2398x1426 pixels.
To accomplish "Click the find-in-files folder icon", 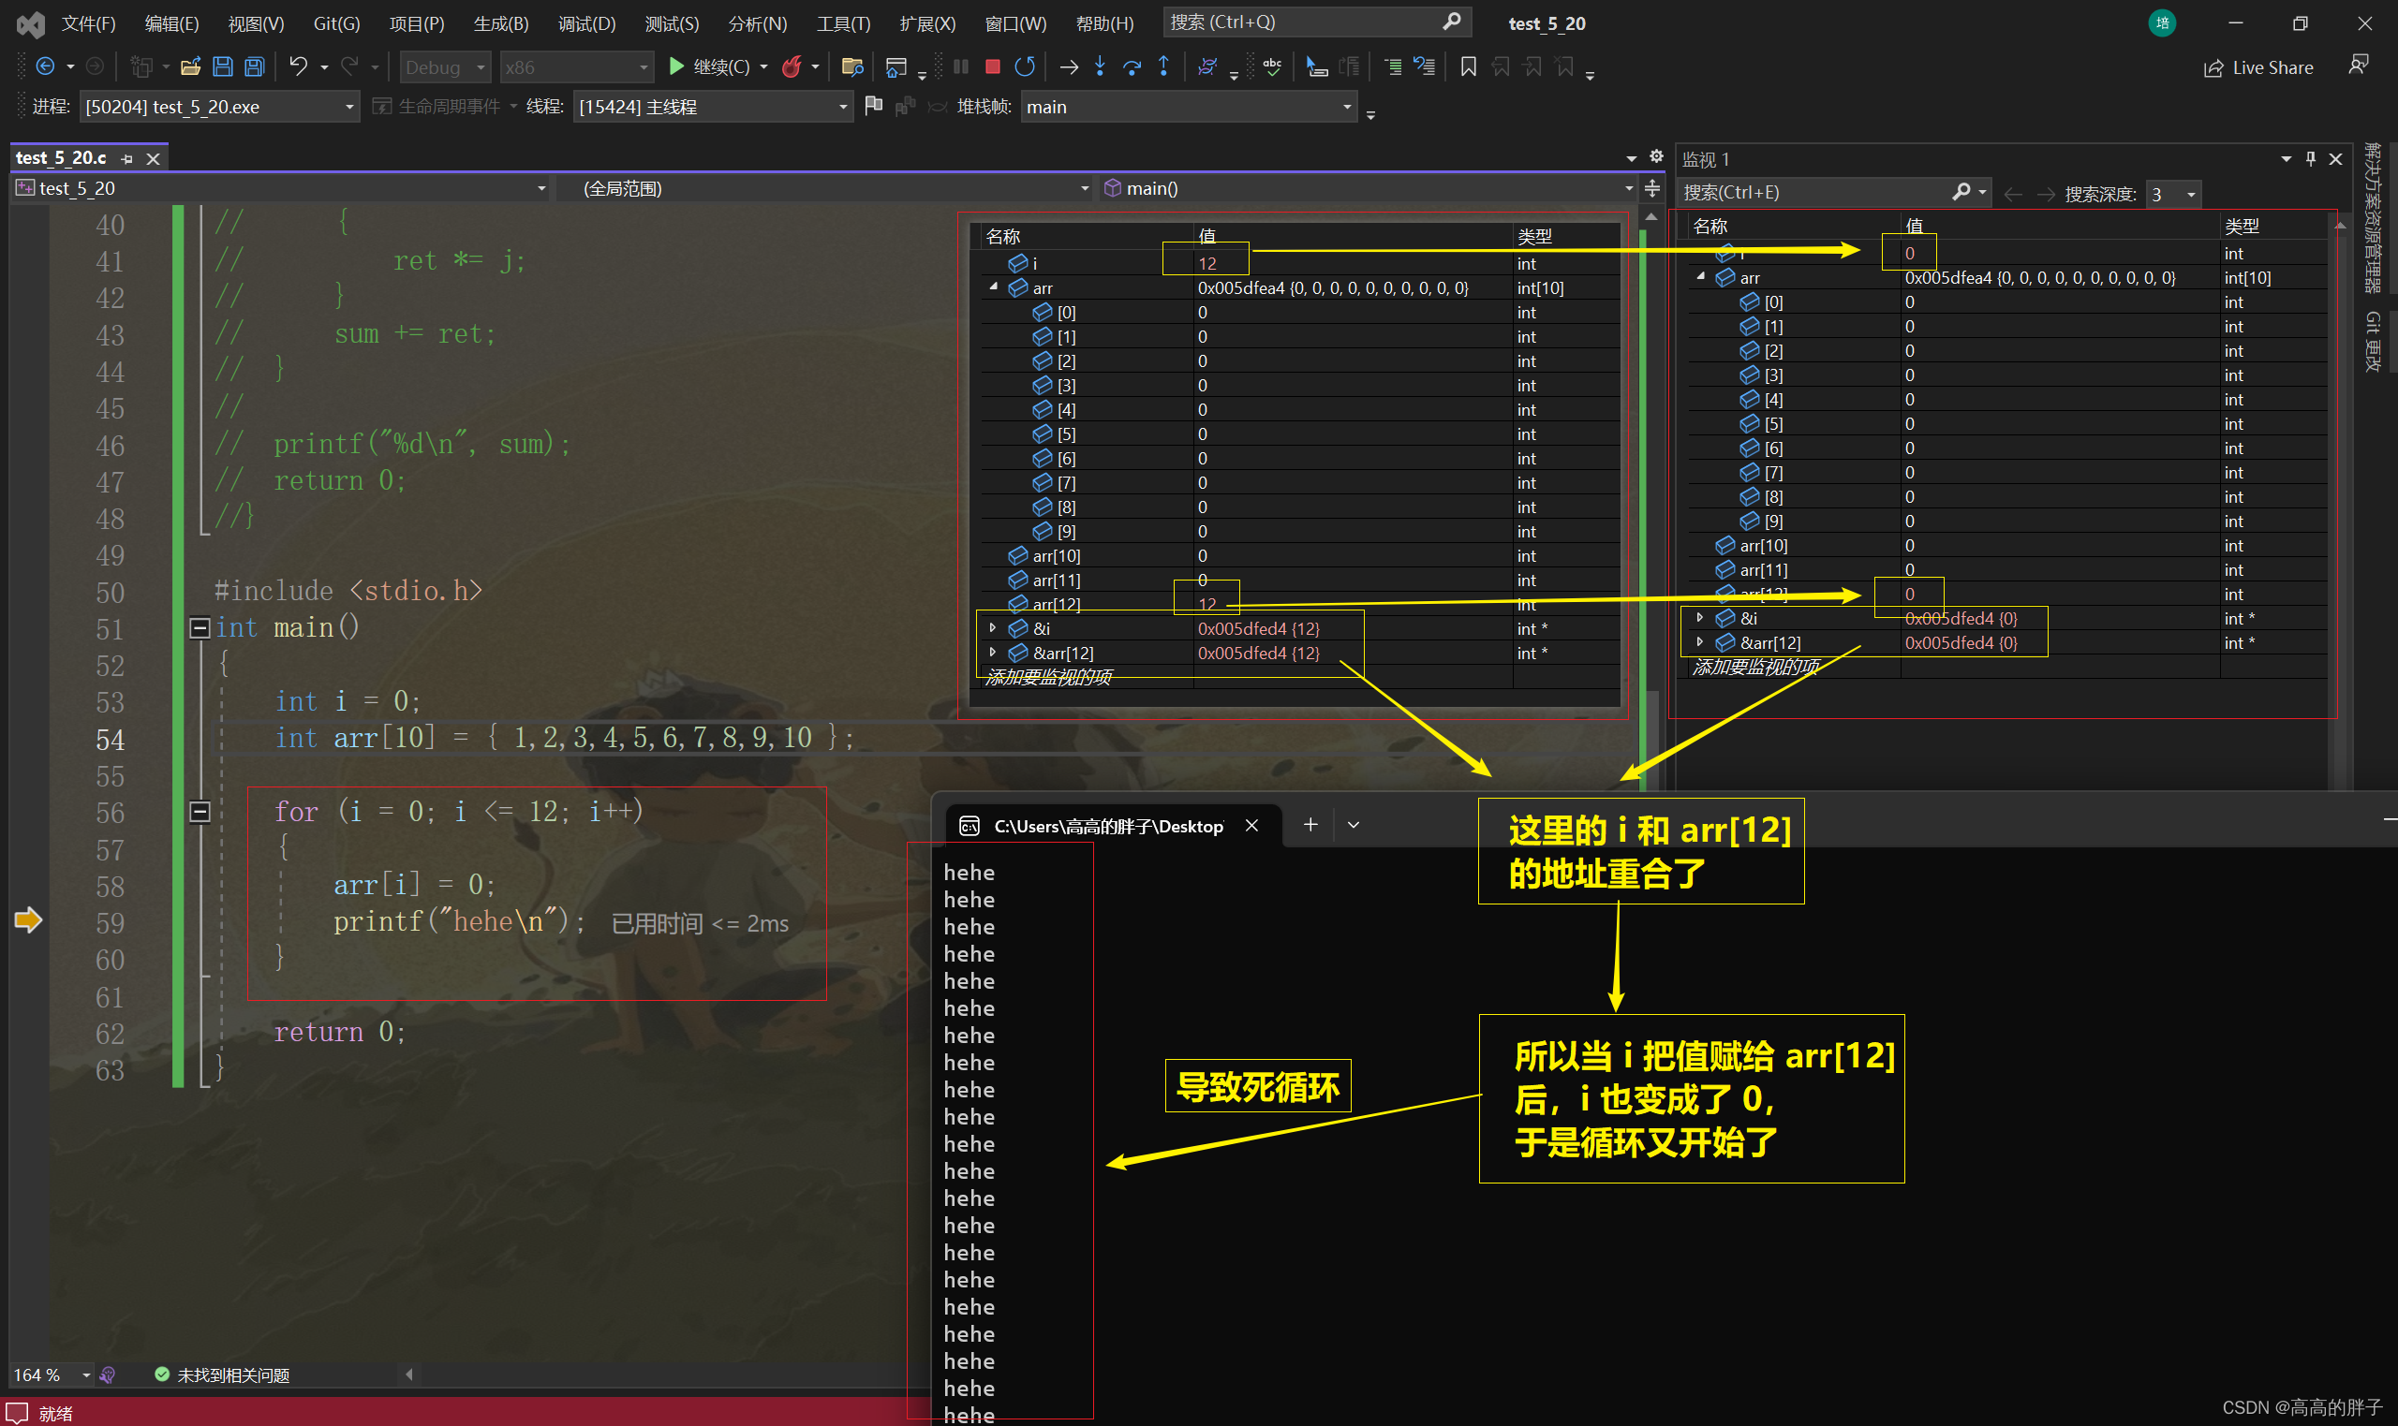I will tap(851, 66).
